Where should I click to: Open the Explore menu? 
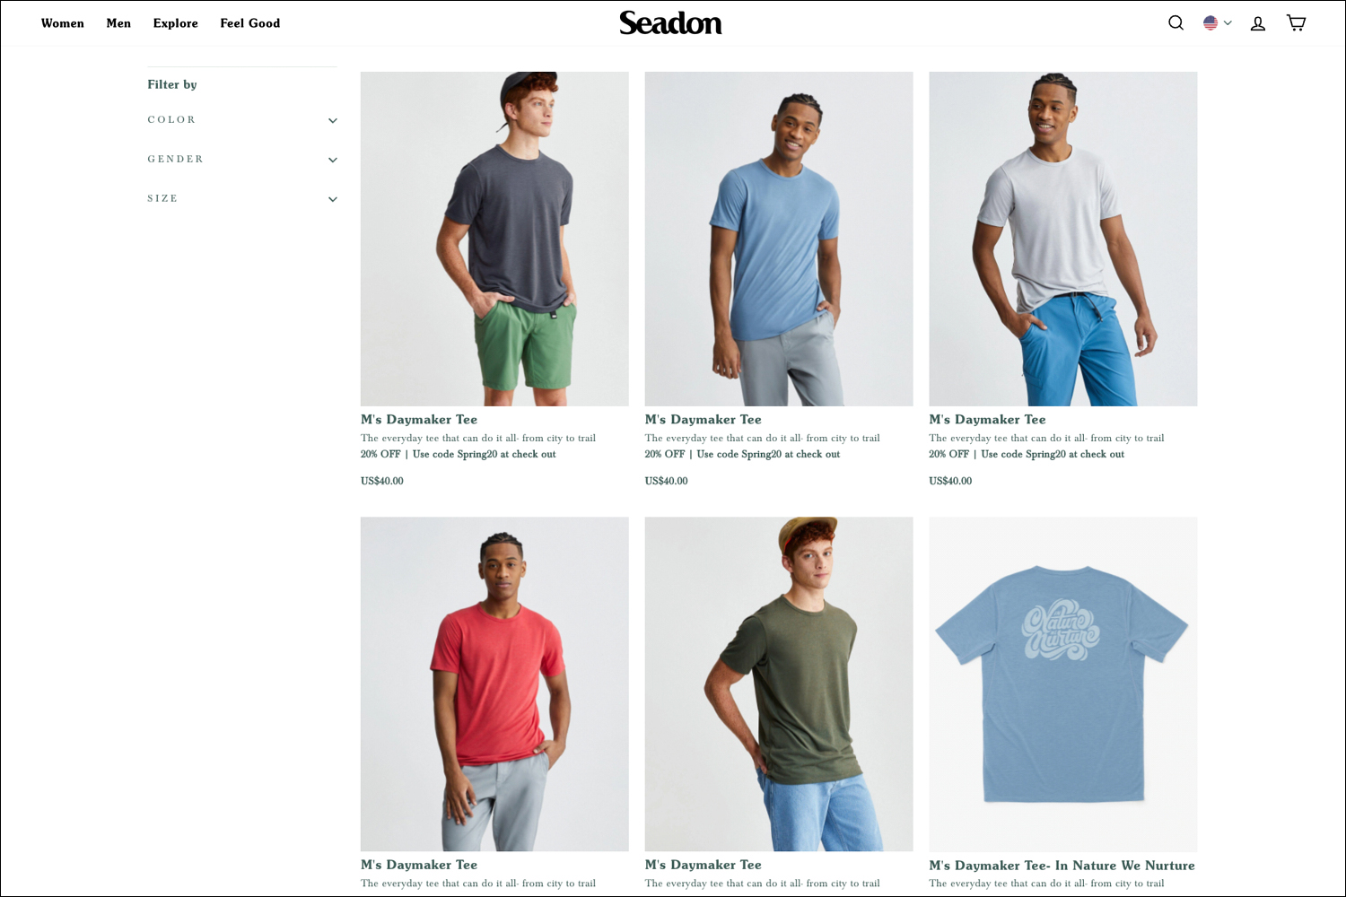point(176,23)
